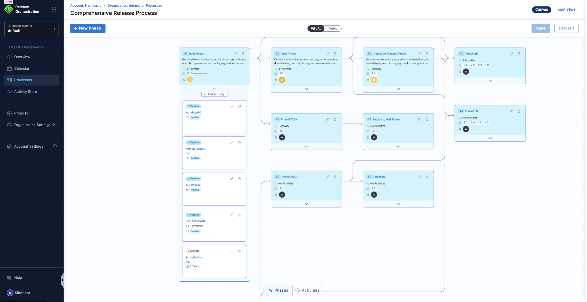Collapse the Build Phase activities list

pos(214,89)
